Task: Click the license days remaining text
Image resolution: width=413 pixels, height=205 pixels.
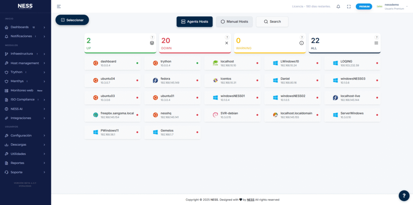Action: [x=311, y=6]
